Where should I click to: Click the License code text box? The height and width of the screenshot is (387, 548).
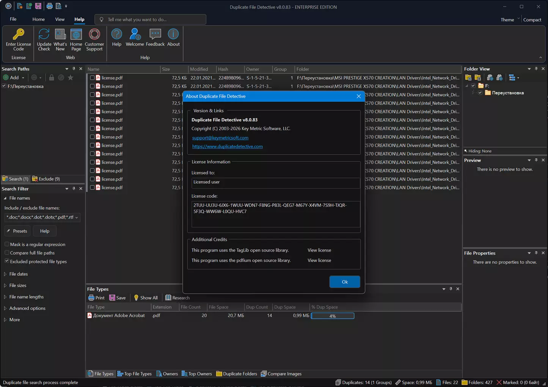click(x=276, y=214)
